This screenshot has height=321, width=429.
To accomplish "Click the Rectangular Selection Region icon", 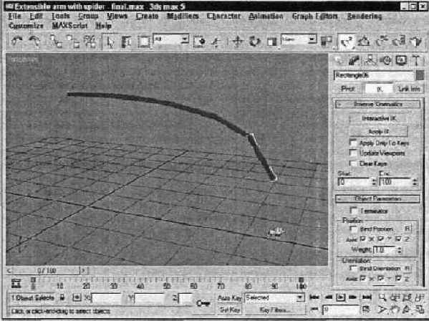I will (144, 42).
